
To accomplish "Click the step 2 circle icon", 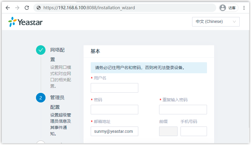I will point(41,98).
